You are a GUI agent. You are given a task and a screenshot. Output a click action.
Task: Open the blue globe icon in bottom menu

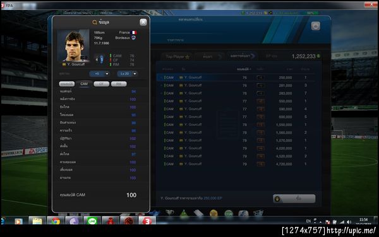pyautogui.click(x=243, y=213)
